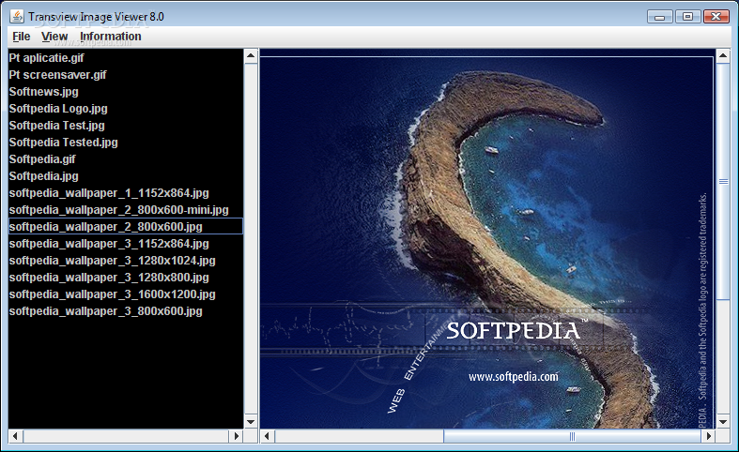Pick softpedia_wallpaper_3_1600x1200.jpg
739x452 pixels.
coord(126,294)
